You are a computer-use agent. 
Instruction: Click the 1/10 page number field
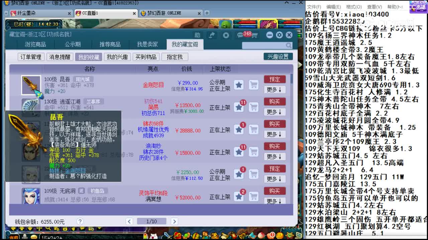pyautogui.click(x=151, y=221)
